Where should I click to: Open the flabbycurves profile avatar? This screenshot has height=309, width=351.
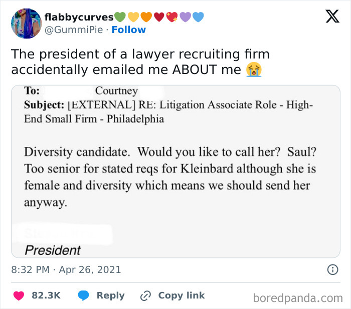tap(26, 23)
